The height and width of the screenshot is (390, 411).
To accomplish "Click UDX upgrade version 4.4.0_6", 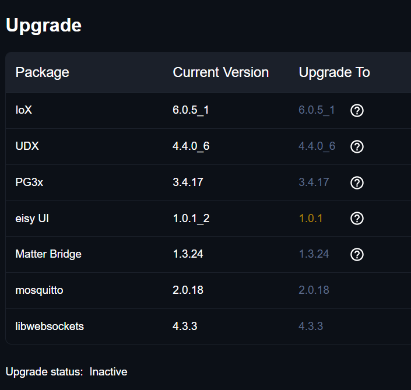I will [x=317, y=146].
